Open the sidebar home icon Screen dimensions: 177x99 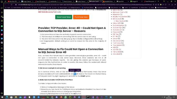click(x=2, y=12)
